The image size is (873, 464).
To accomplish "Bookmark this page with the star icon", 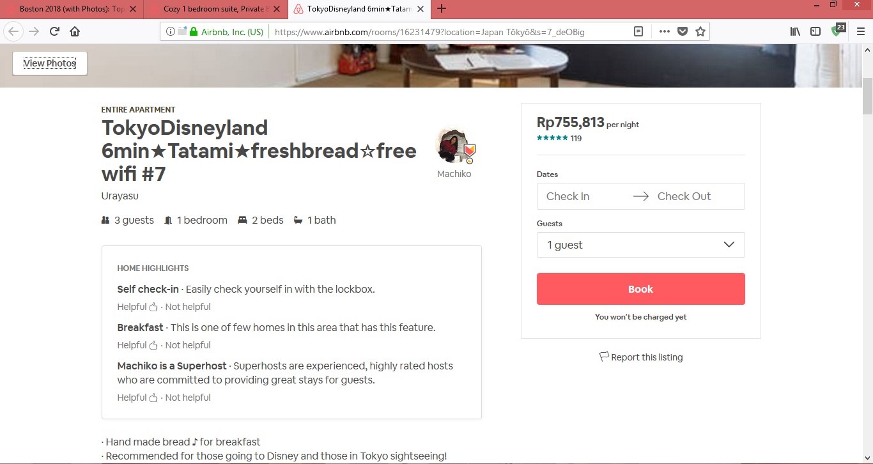I will (x=700, y=31).
